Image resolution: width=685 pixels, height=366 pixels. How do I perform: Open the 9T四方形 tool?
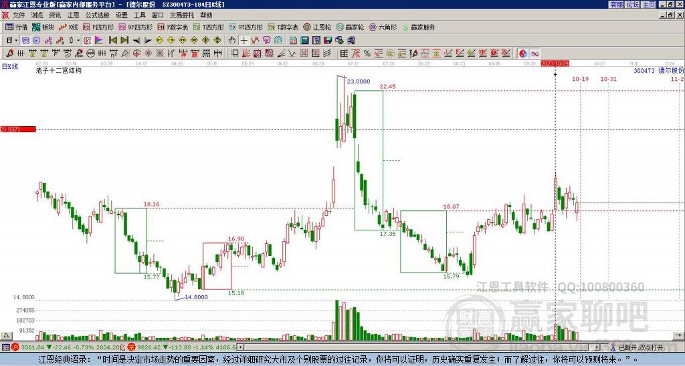pos(246,27)
